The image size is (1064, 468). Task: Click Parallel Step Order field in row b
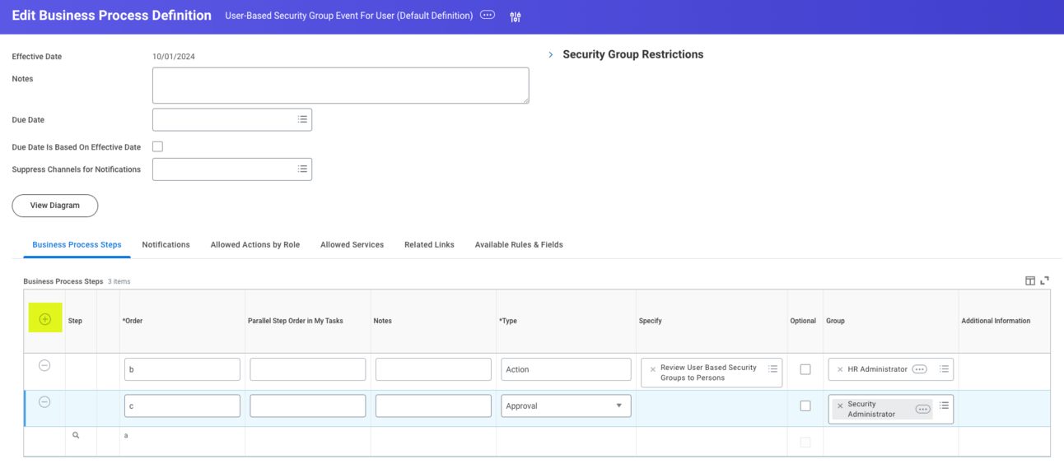[x=307, y=369]
